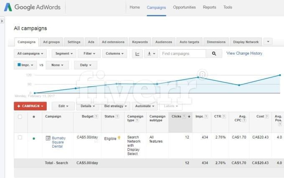Open the Columns dropdown
Screen dimensions: 284x178
pyautogui.click(x=114, y=54)
